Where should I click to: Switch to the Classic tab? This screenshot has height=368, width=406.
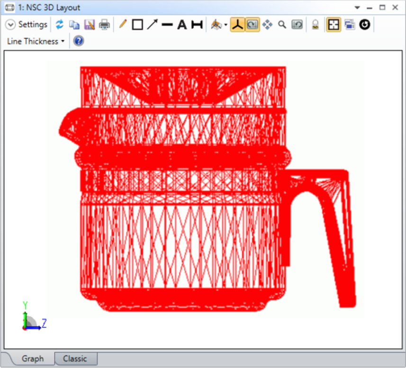(x=75, y=359)
